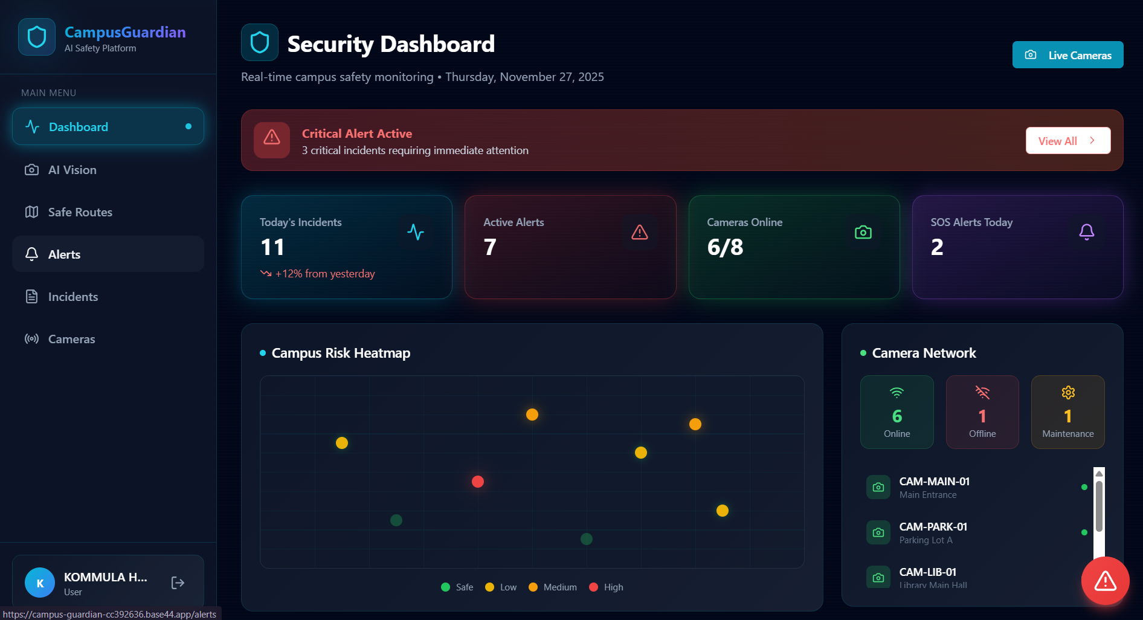Click the CampusGuardian shield logo icon
The height and width of the screenshot is (620, 1143).
[x=37, y=37]
